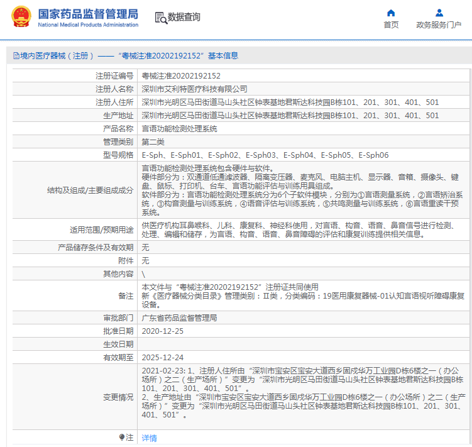Screen dimensions: 472x447
Task: Click 国家药品监督管理局 site title
Action: coord(88,14)
